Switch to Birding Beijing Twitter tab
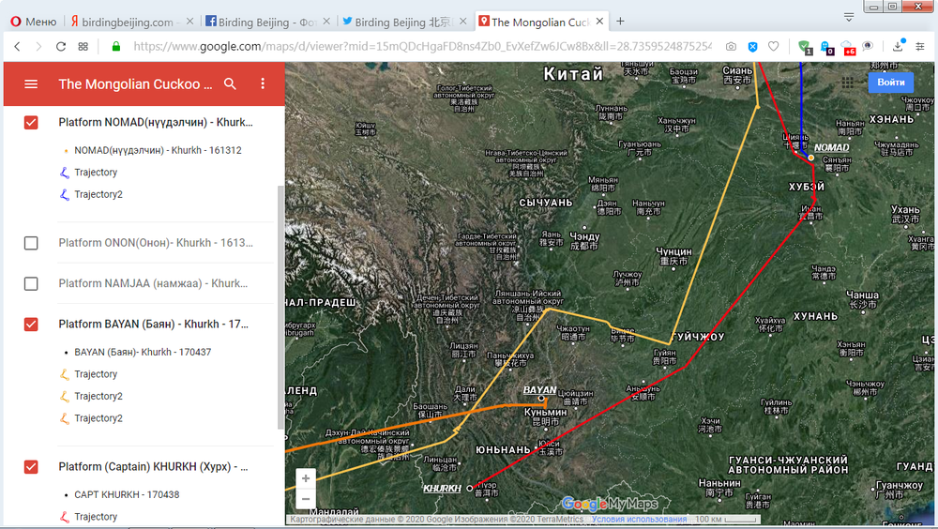 point(401,22)
